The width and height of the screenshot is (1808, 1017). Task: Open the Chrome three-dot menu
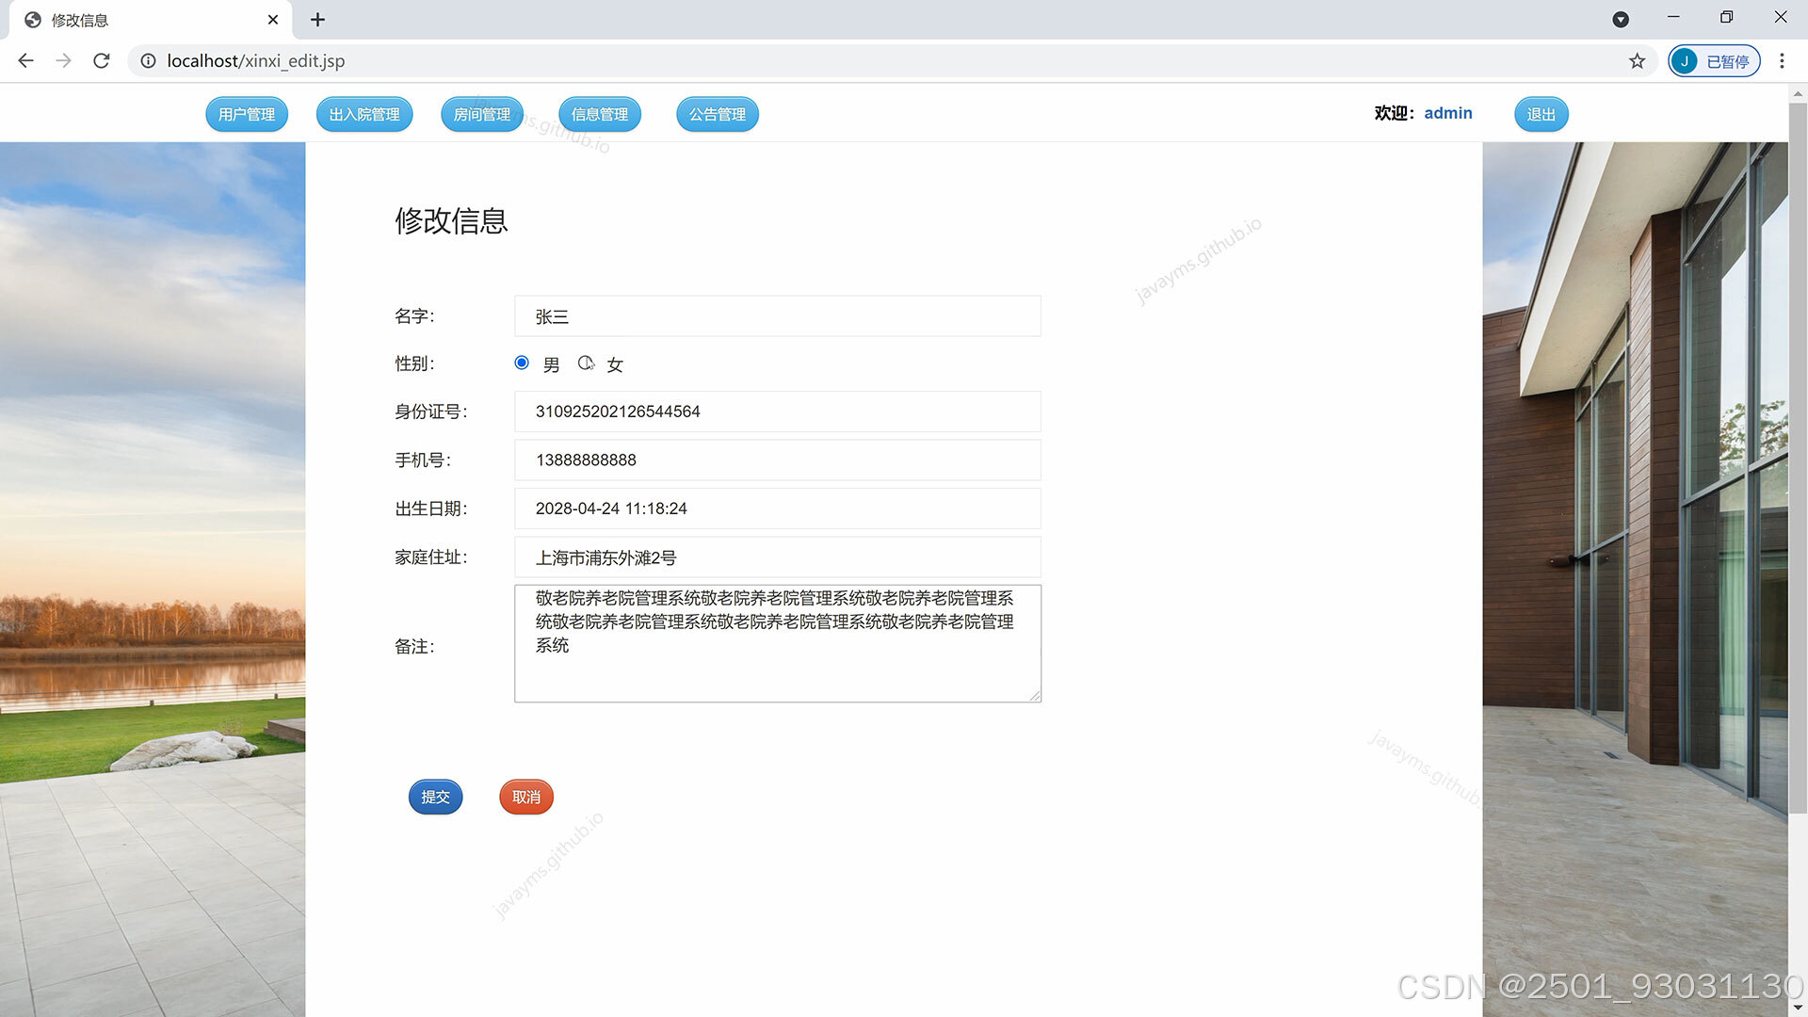[1782, 60]
